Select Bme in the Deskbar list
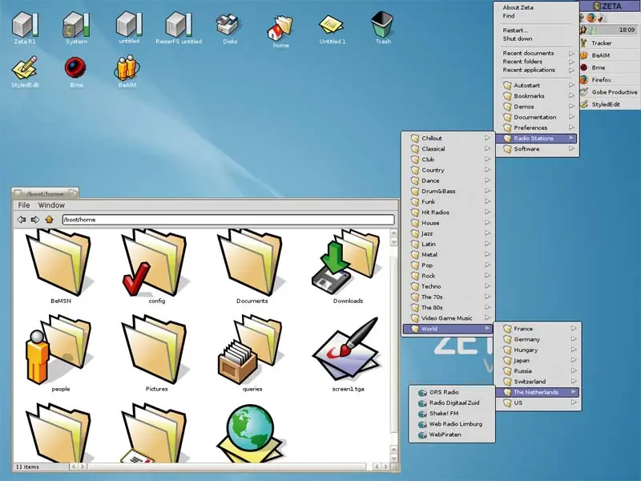 pyautogui.click(x=610, y=67)
